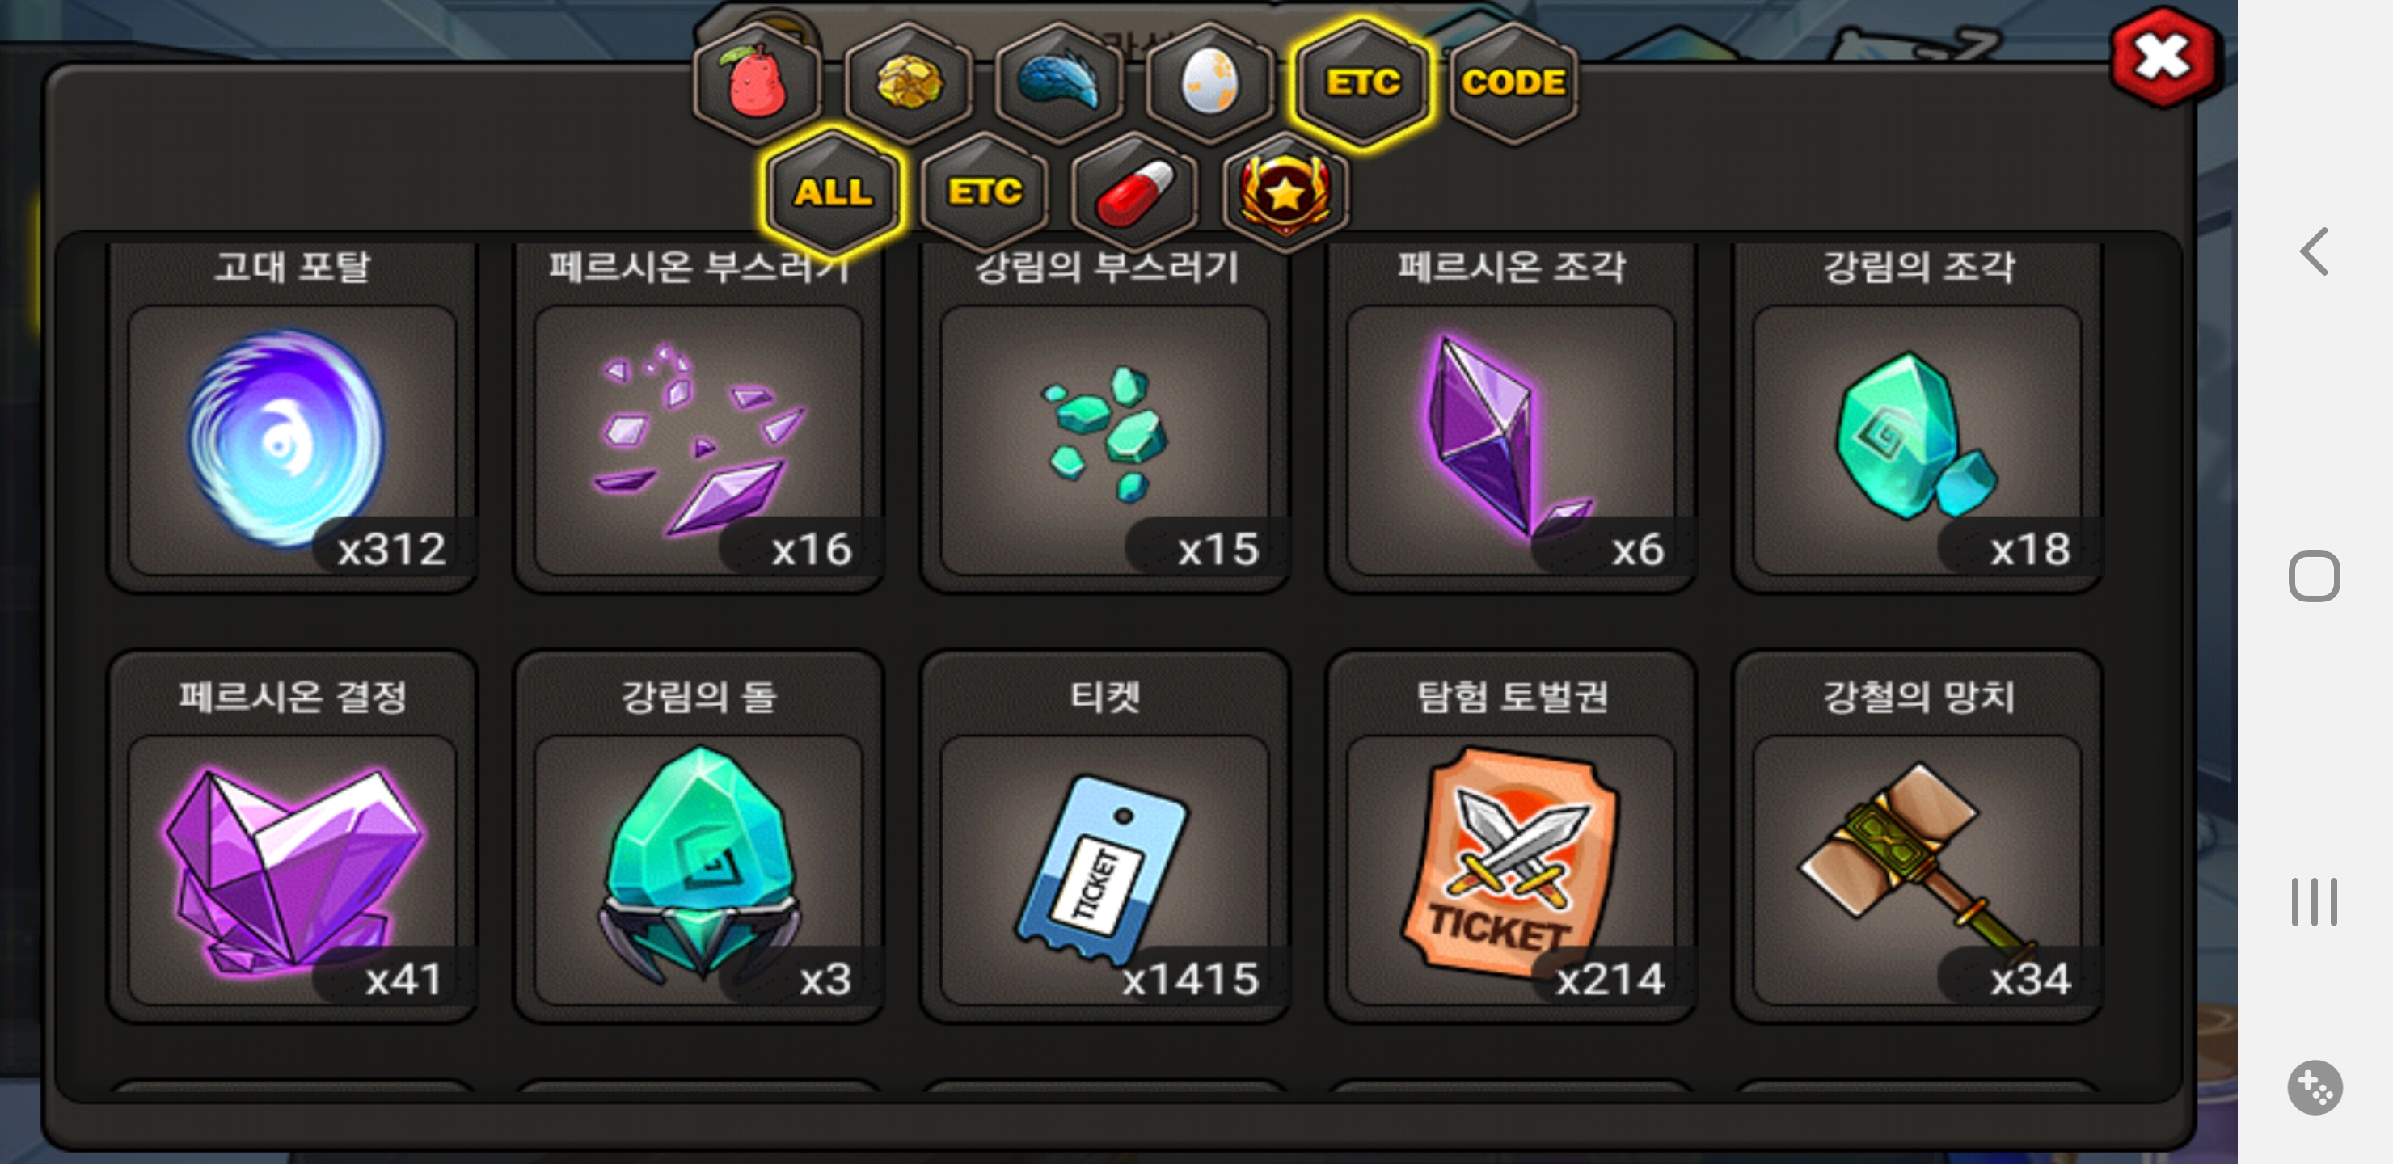Choose the 강림의 부스러기 teal fragments

(x=1104, y=418)
